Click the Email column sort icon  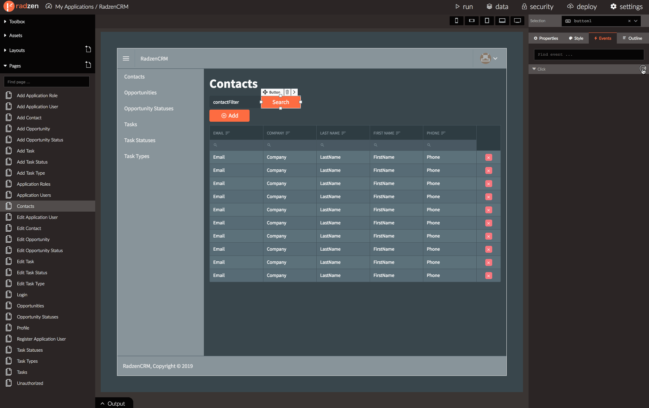click(227, 133)
